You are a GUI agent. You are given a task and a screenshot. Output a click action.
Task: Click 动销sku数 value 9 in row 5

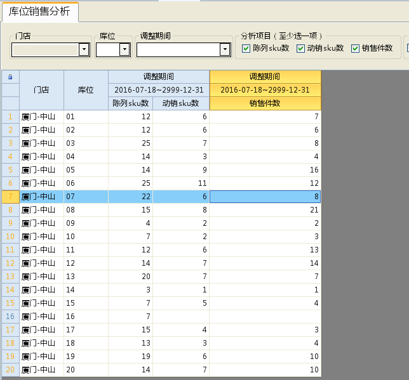pos(181,170)
